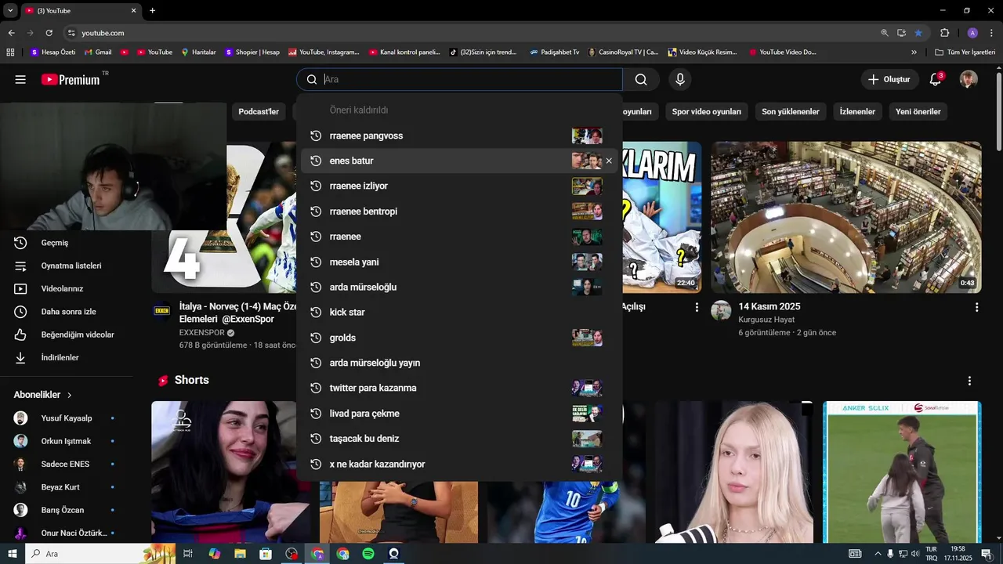Select suggestion 'x ne kadar kazandırıyor'
This screenshot has height=564, width=1003.
tap(459, 464)
